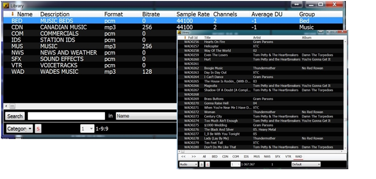Viewport: 376px width, 179px height.
Task: Sort by the Channels column header
Action: tap(225, 14)
